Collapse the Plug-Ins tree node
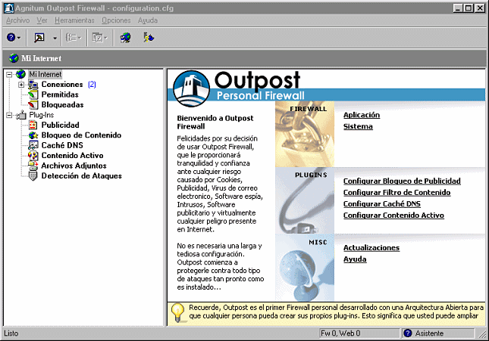489x341 pixels. click(x=8, y=115)
